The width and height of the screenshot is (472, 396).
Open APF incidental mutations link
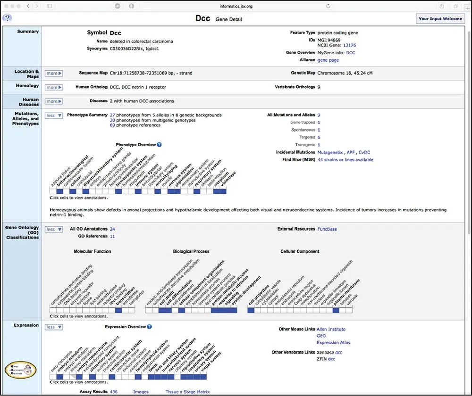351,152
